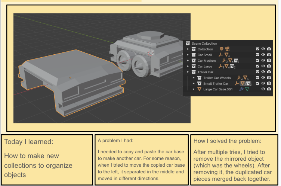Click the Scene Collection archive icon

(188, 43)
